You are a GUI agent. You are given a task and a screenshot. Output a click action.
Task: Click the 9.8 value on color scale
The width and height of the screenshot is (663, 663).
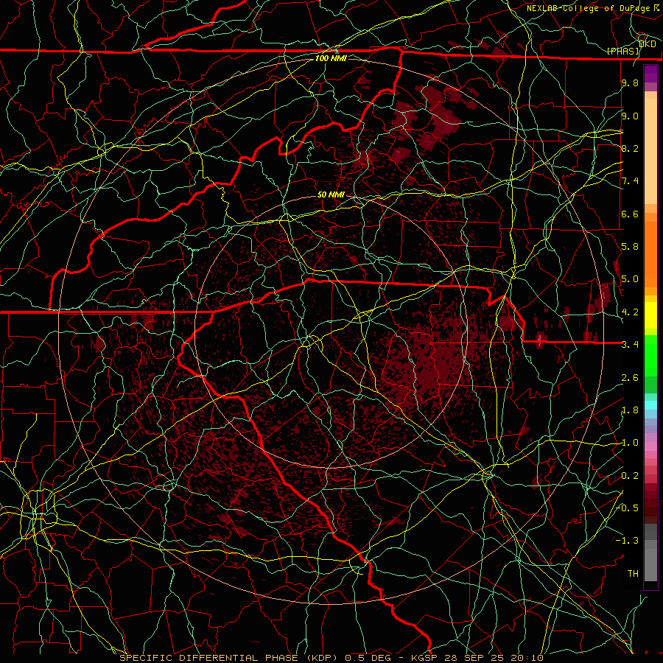pos(630,83)
